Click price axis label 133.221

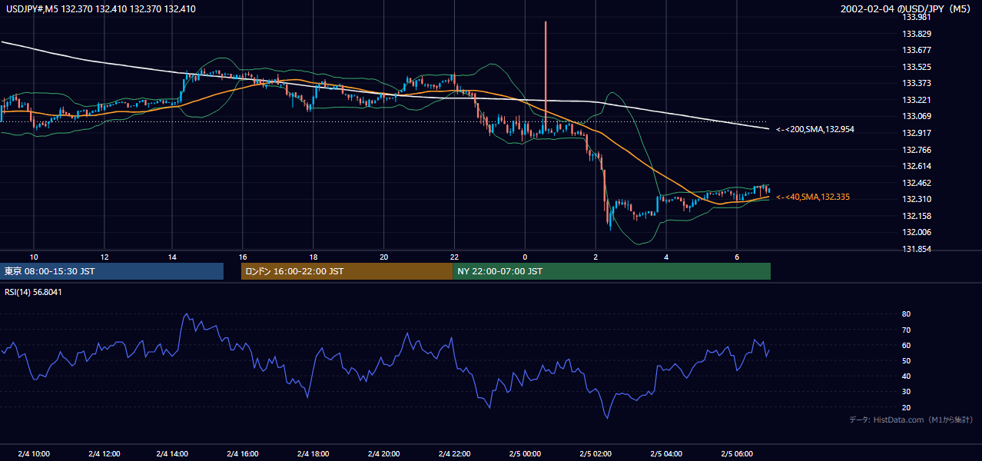click(916, 100)
